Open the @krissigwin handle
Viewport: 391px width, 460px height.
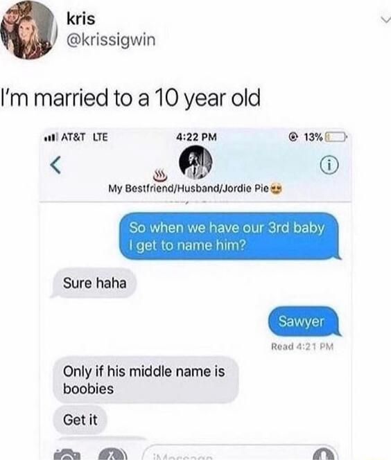tap(111, 39)
